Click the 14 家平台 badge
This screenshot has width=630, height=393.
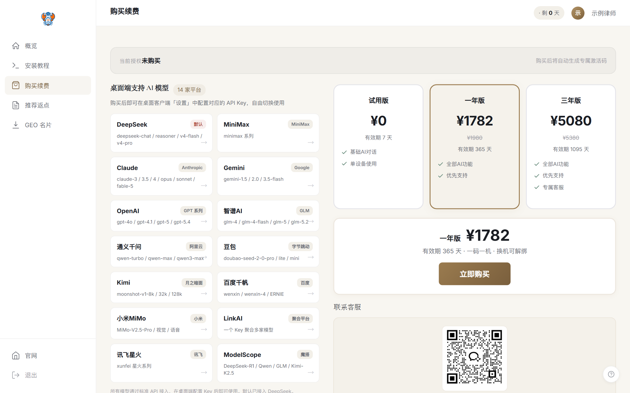point(189,90)
